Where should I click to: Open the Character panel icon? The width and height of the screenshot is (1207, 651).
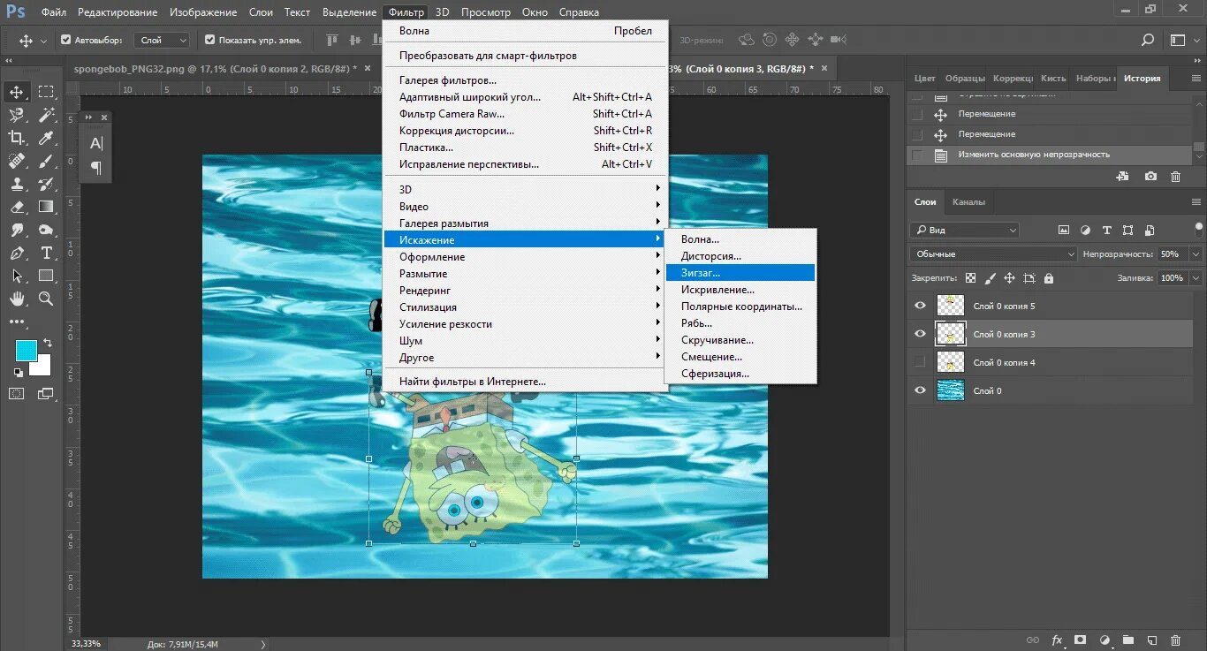(x=96, y=143)
